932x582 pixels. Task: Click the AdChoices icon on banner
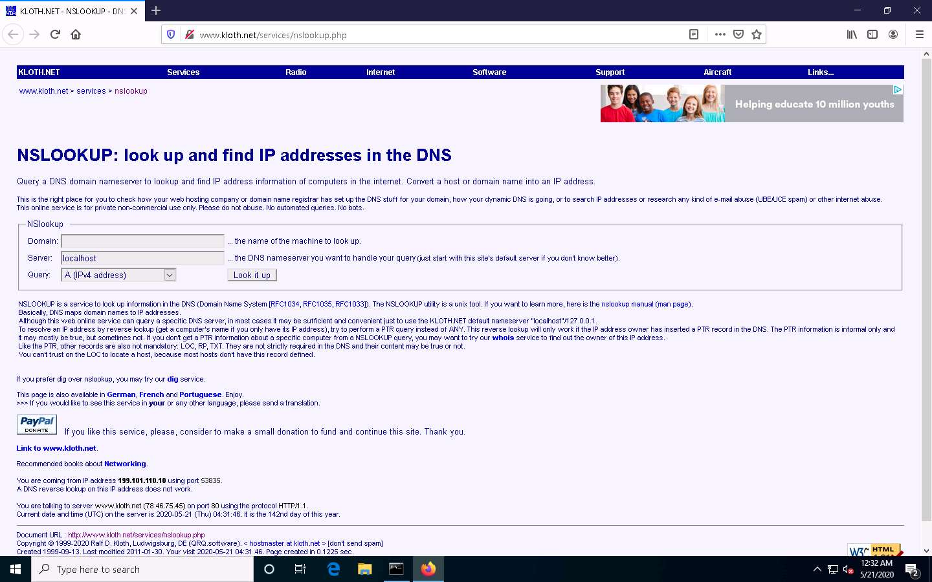pyautogui.click(x=898, y=89)
